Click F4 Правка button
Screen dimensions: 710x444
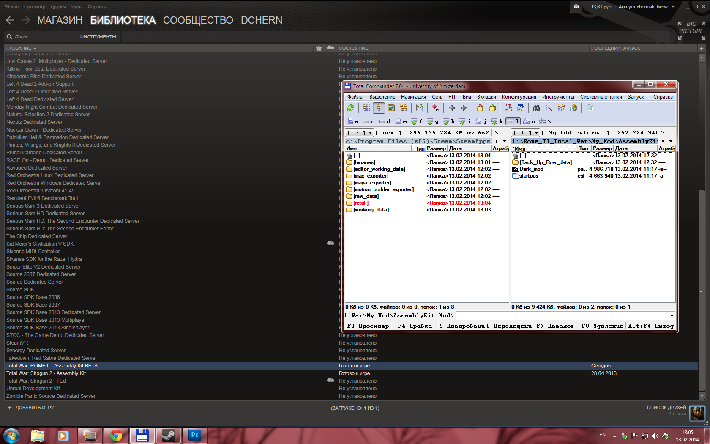click(415, 326)
